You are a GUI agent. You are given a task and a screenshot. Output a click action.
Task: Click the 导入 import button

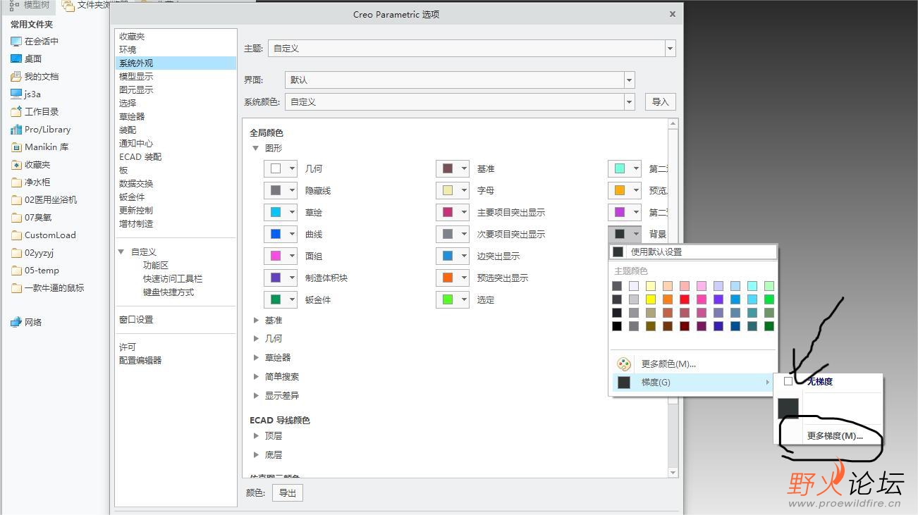[x=661, y=102]
